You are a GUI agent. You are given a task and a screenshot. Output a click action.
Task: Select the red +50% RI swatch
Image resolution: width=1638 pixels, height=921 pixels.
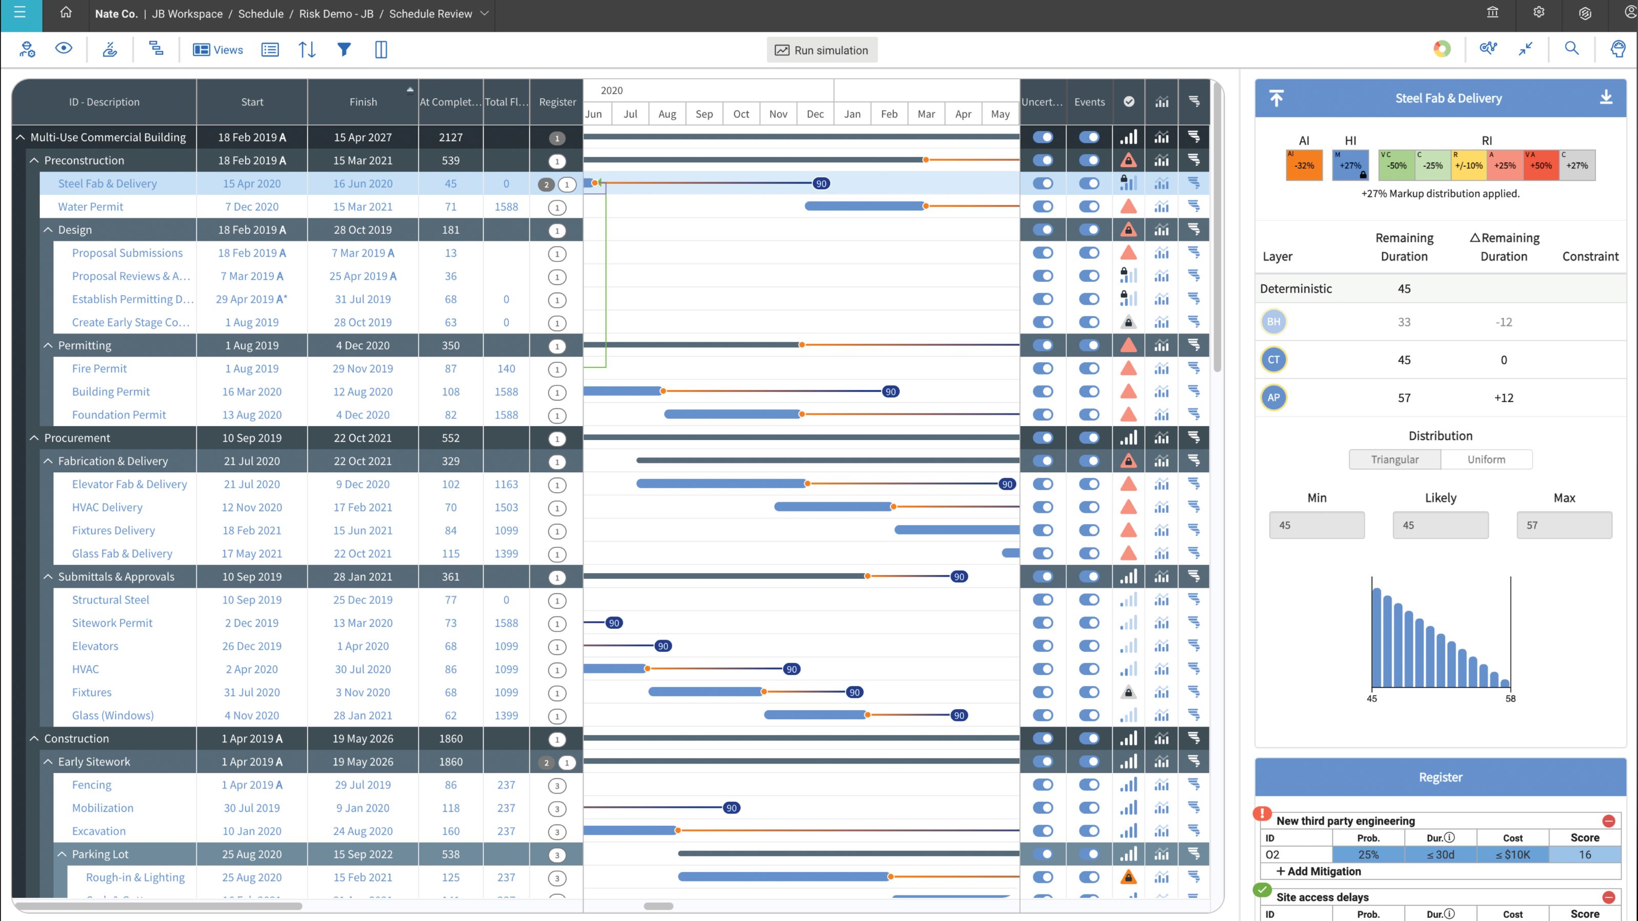click(x=1541, y=165)
